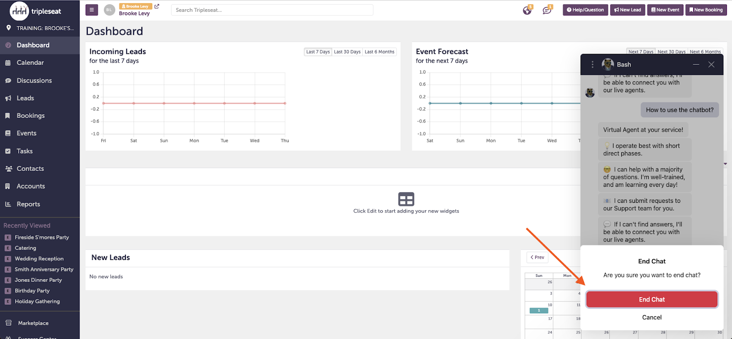Open Calendar from the sidebar

(x=30, y=63)
